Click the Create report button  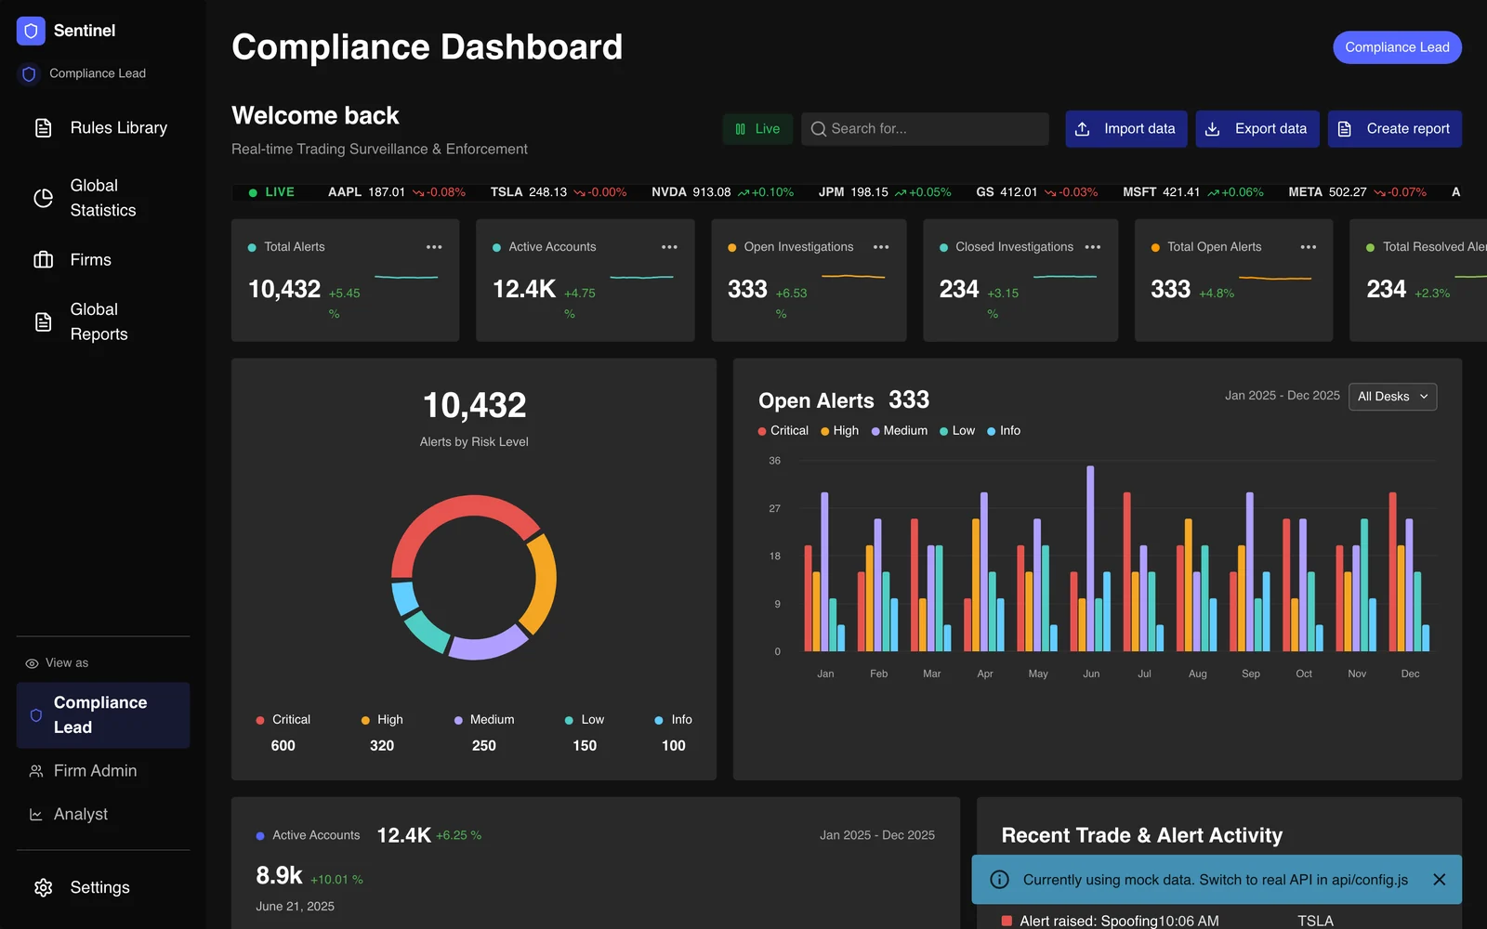pyautogui.click(x=1394, y=129)
